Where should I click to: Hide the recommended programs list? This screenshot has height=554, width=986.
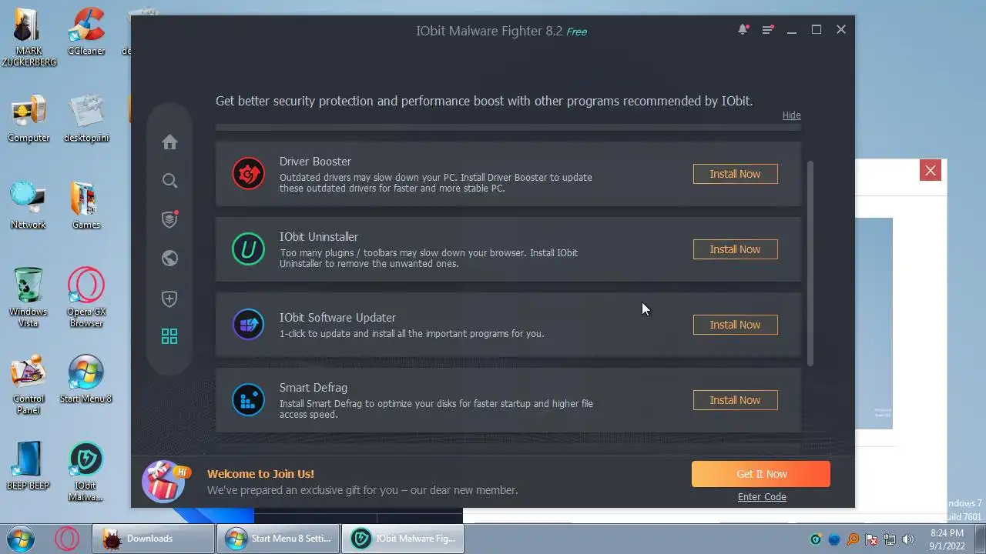point(791,115)
